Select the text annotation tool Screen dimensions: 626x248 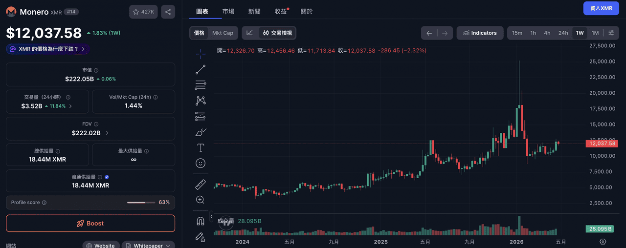[201, 147]
